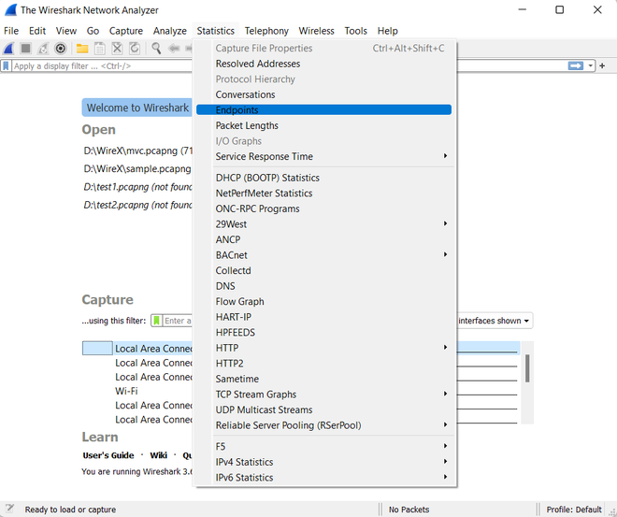Click the close capture file icon

pyautogui.click(x=117, y=49)
